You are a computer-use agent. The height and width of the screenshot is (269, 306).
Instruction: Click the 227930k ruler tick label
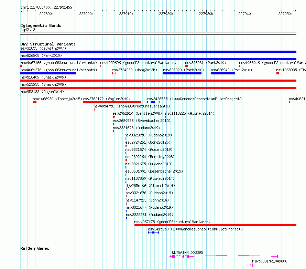pyautogui.click(x=206, y=14)
